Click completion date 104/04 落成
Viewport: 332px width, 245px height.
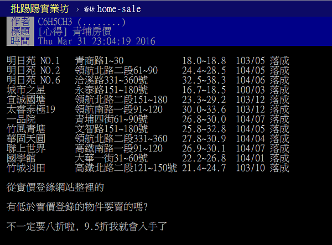[262, 139]
